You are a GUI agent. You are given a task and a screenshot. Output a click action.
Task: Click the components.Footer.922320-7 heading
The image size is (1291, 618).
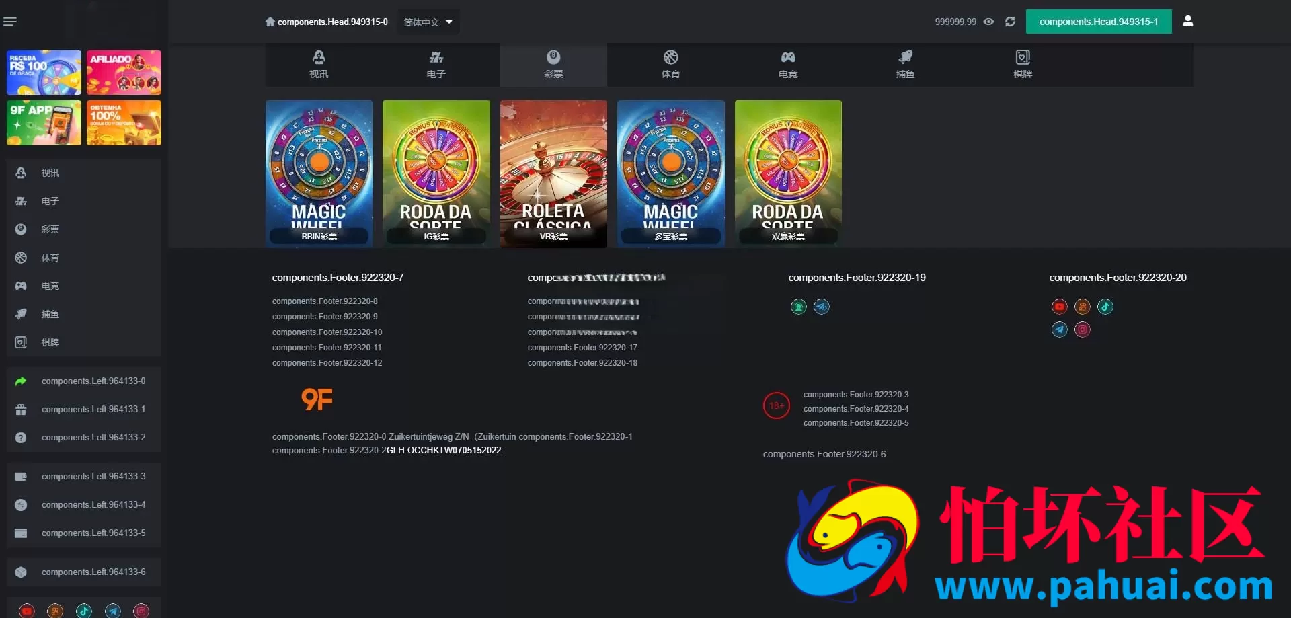tap(338, 278)
